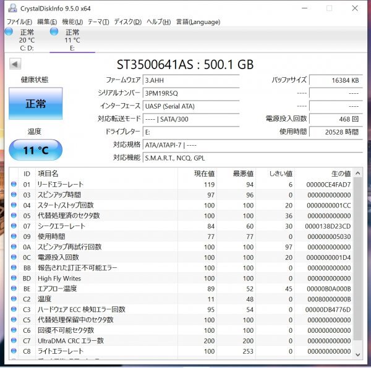
Task: Click the transfer mode field SATA/300
Action: (191, 119)
